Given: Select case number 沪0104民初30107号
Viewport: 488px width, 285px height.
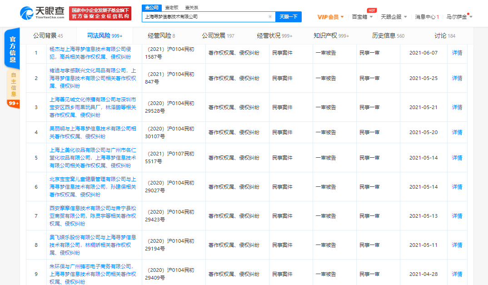Looking at the screenshot, I should 169,132.
